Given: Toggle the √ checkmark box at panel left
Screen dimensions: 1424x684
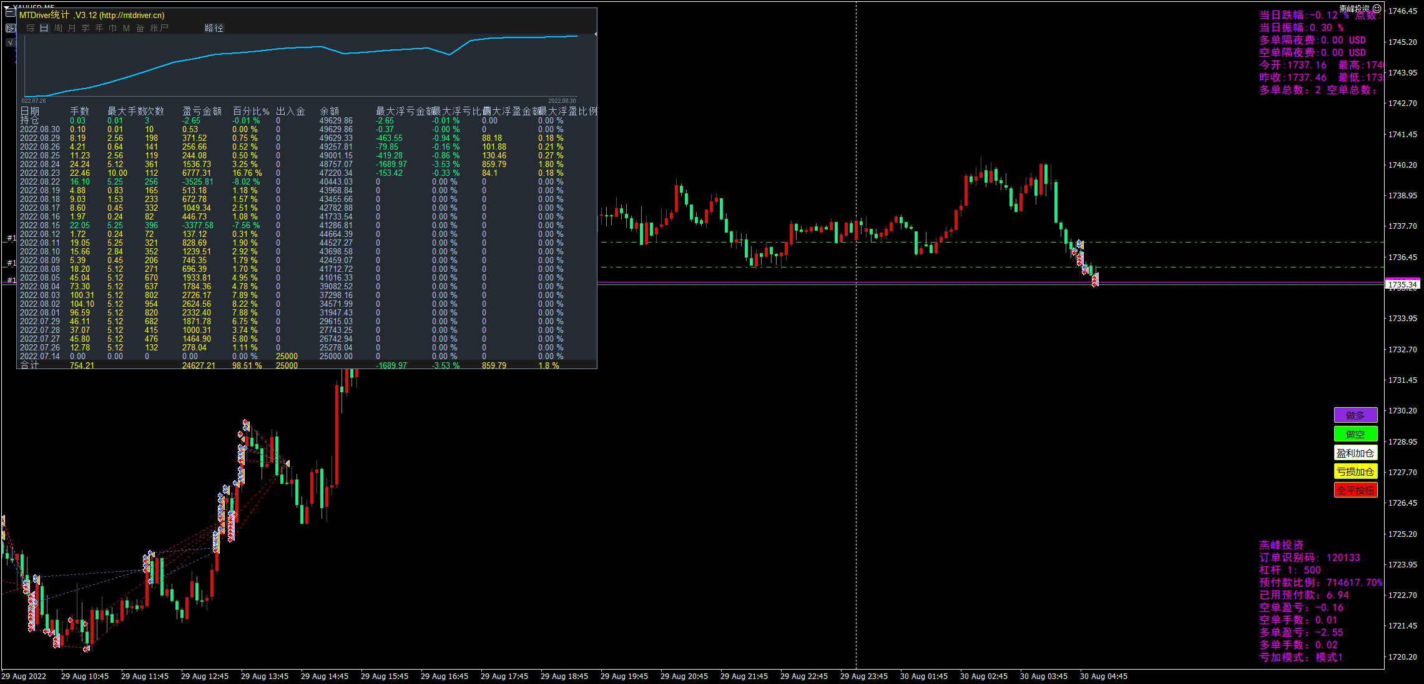Looking at the screenshot, I should 10,42.
